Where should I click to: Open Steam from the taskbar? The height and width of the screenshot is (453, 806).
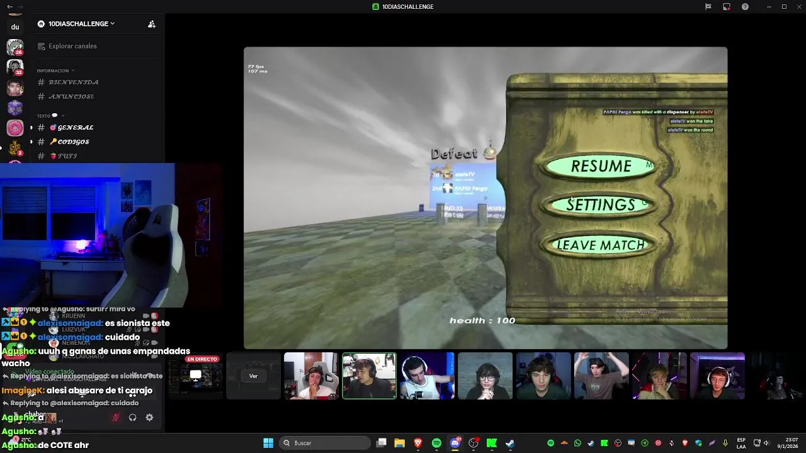[510, 443]
